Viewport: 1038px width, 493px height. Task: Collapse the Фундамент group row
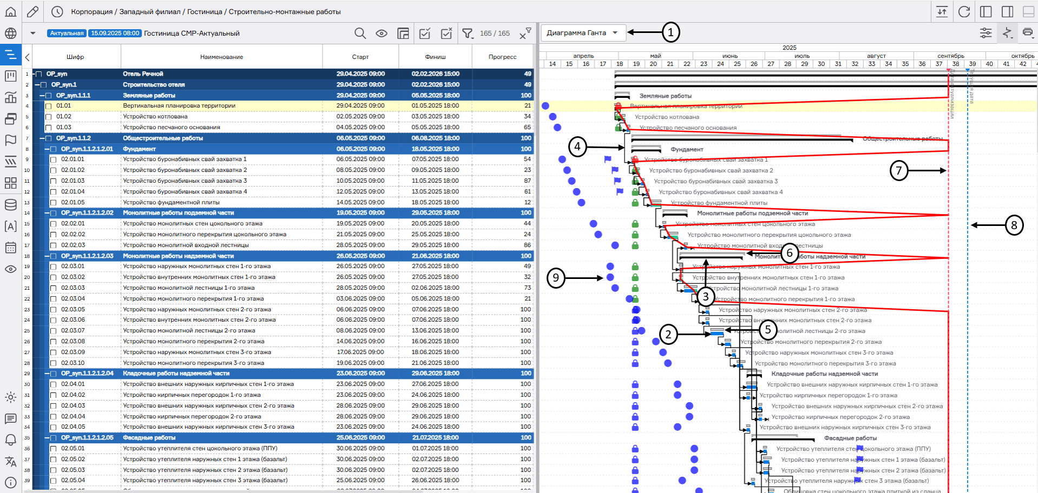tap(48, 149)
